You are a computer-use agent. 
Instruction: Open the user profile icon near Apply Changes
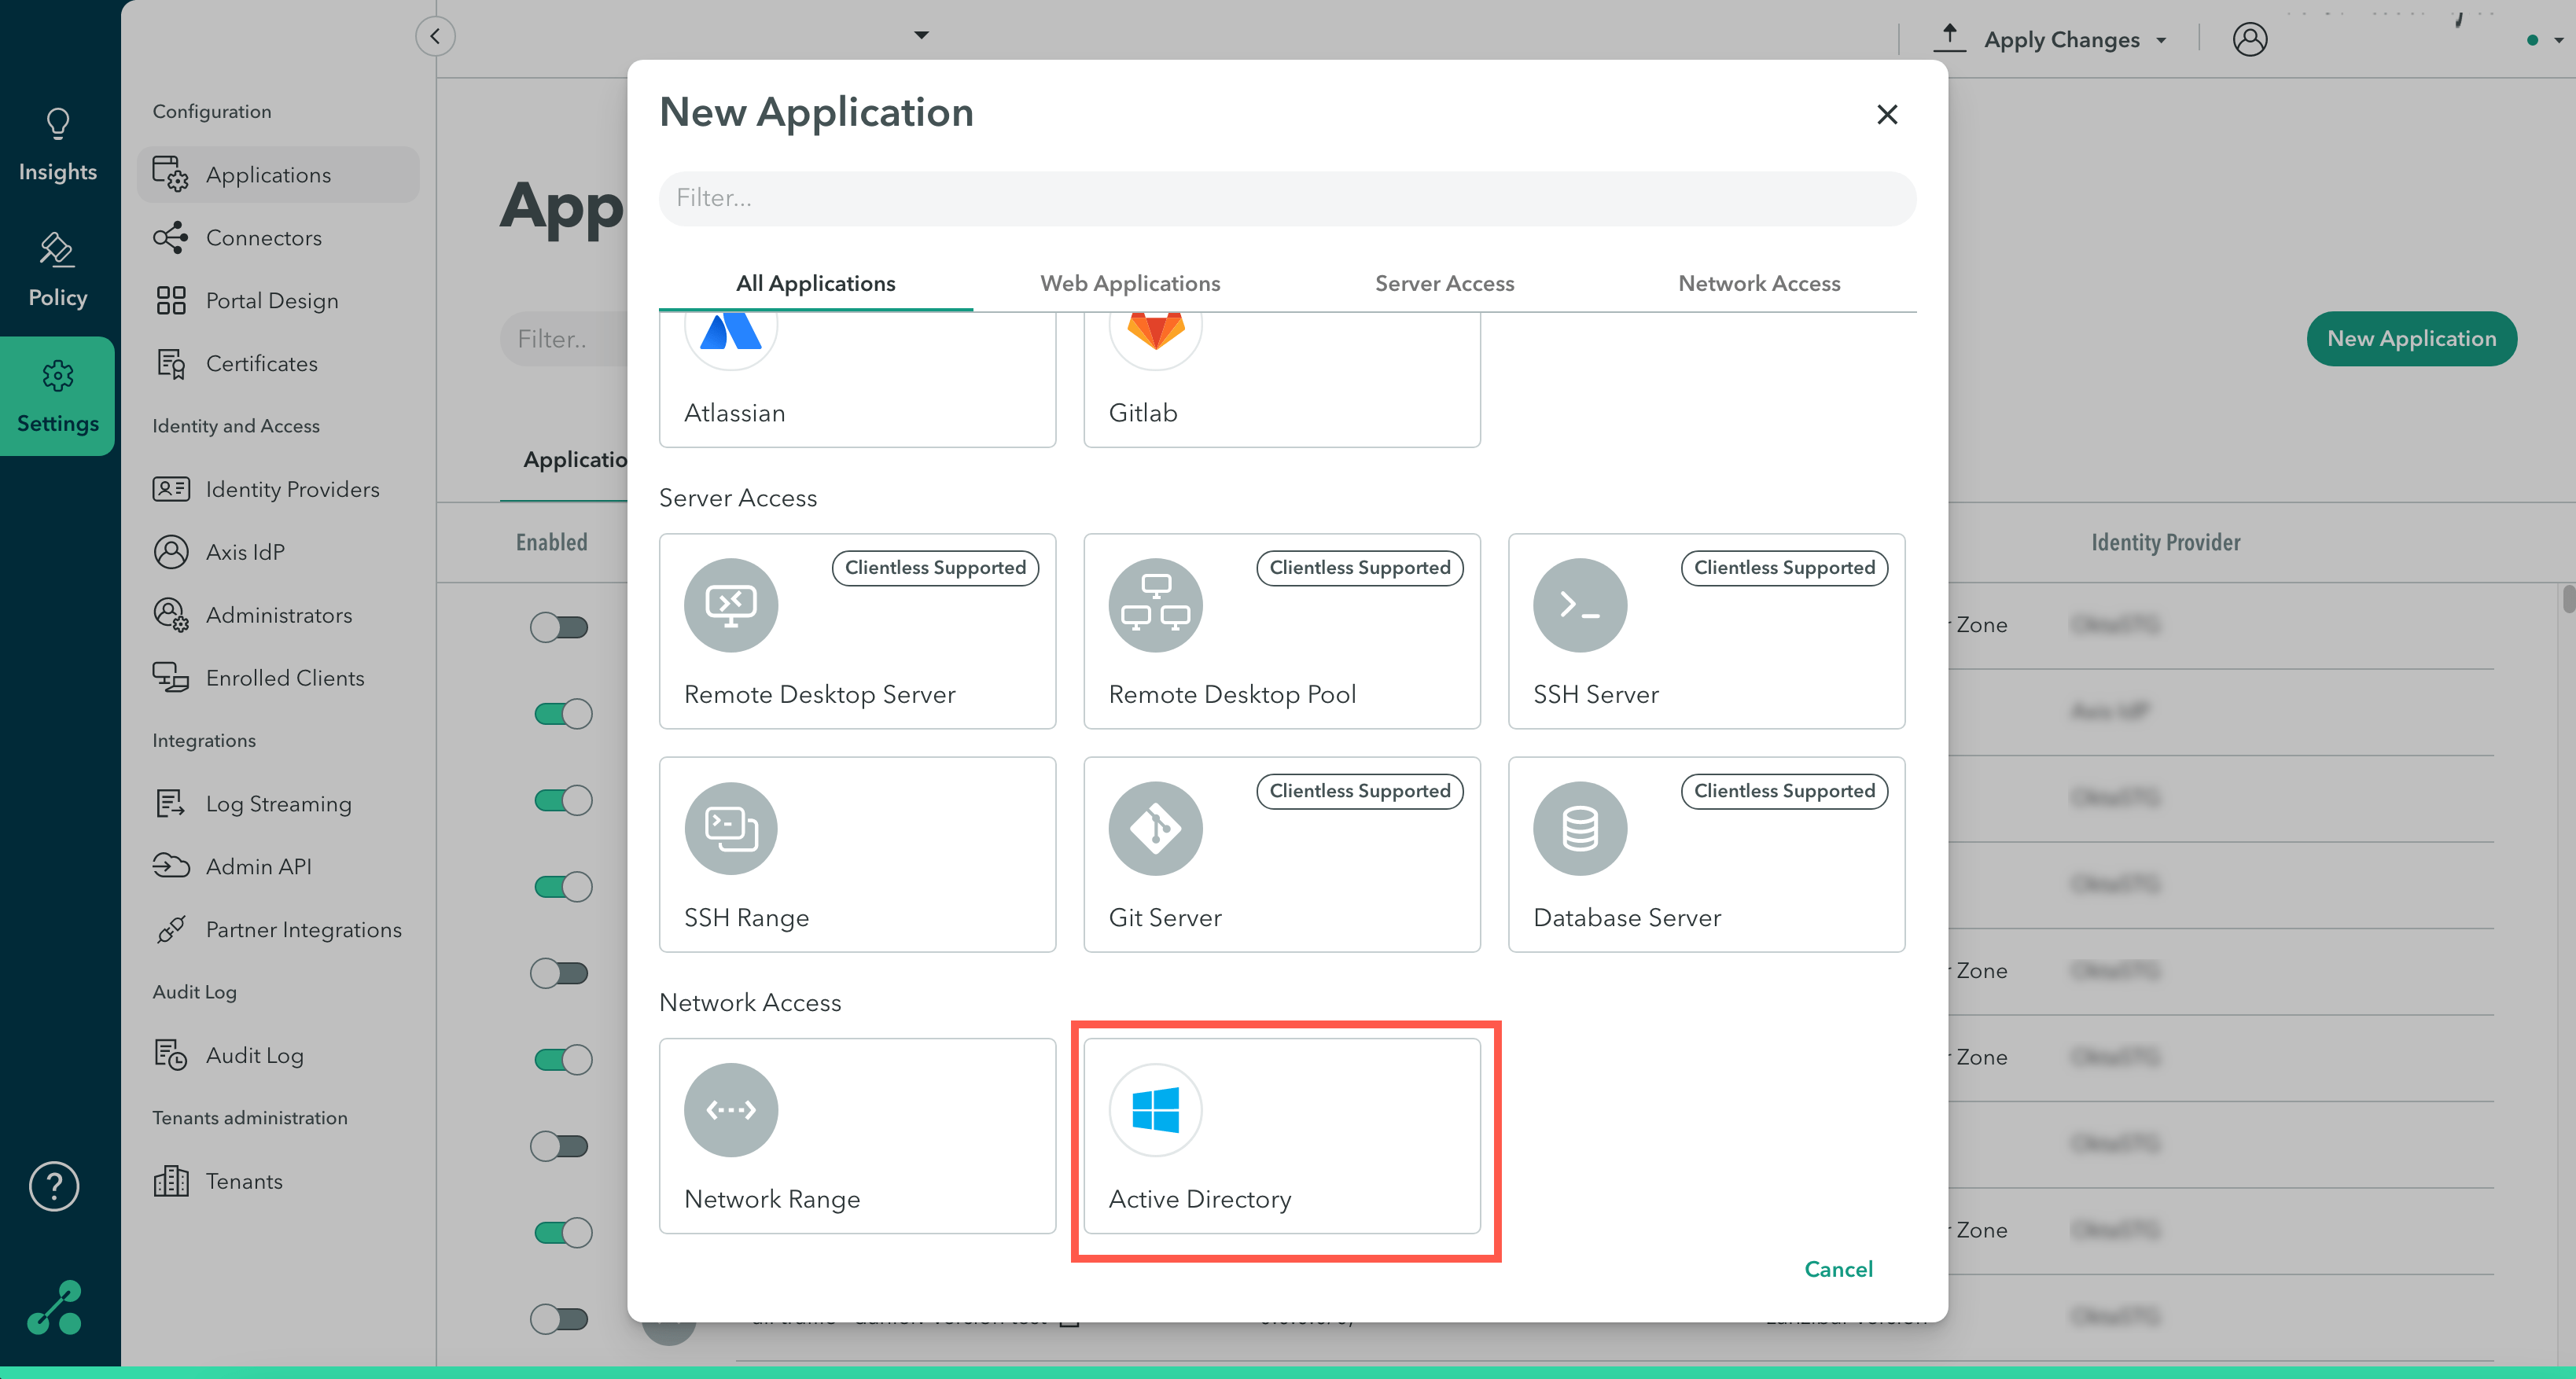pyautogui.click(x=2251, y=39)
